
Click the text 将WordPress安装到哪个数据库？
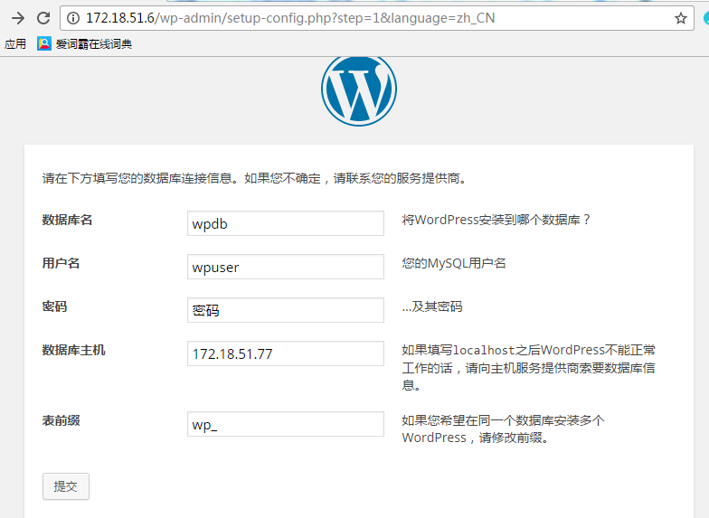[496, 221]
